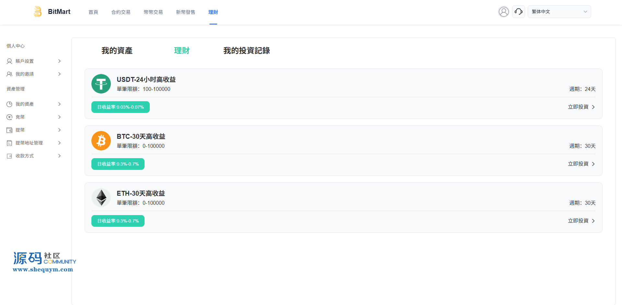Click the pie chart icon beside 我的資產
Image resolution: width=622 pixels, height=305 pixels.
(9, 104)
